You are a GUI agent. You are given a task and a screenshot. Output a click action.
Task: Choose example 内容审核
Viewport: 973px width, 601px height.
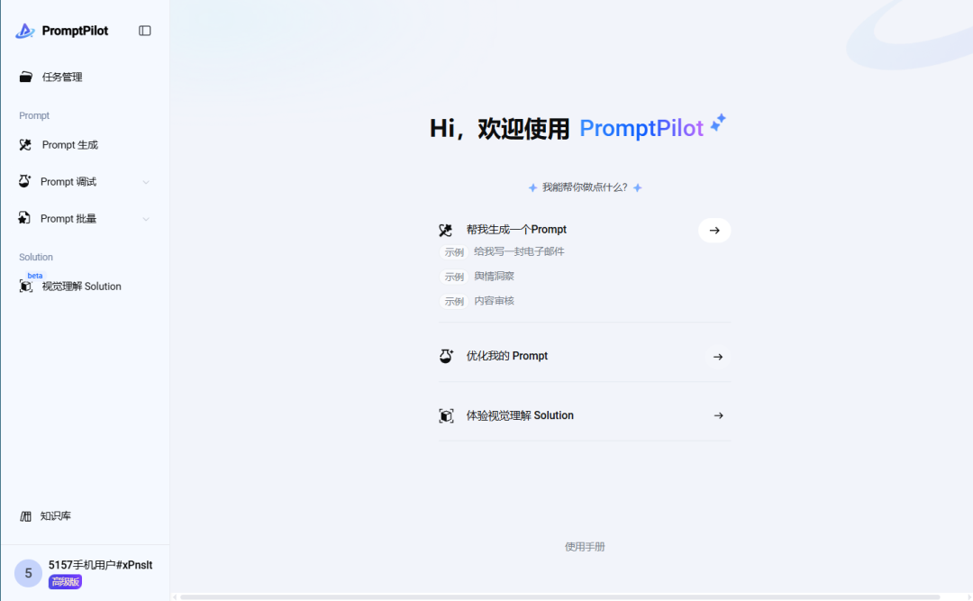tap(494, 301)
